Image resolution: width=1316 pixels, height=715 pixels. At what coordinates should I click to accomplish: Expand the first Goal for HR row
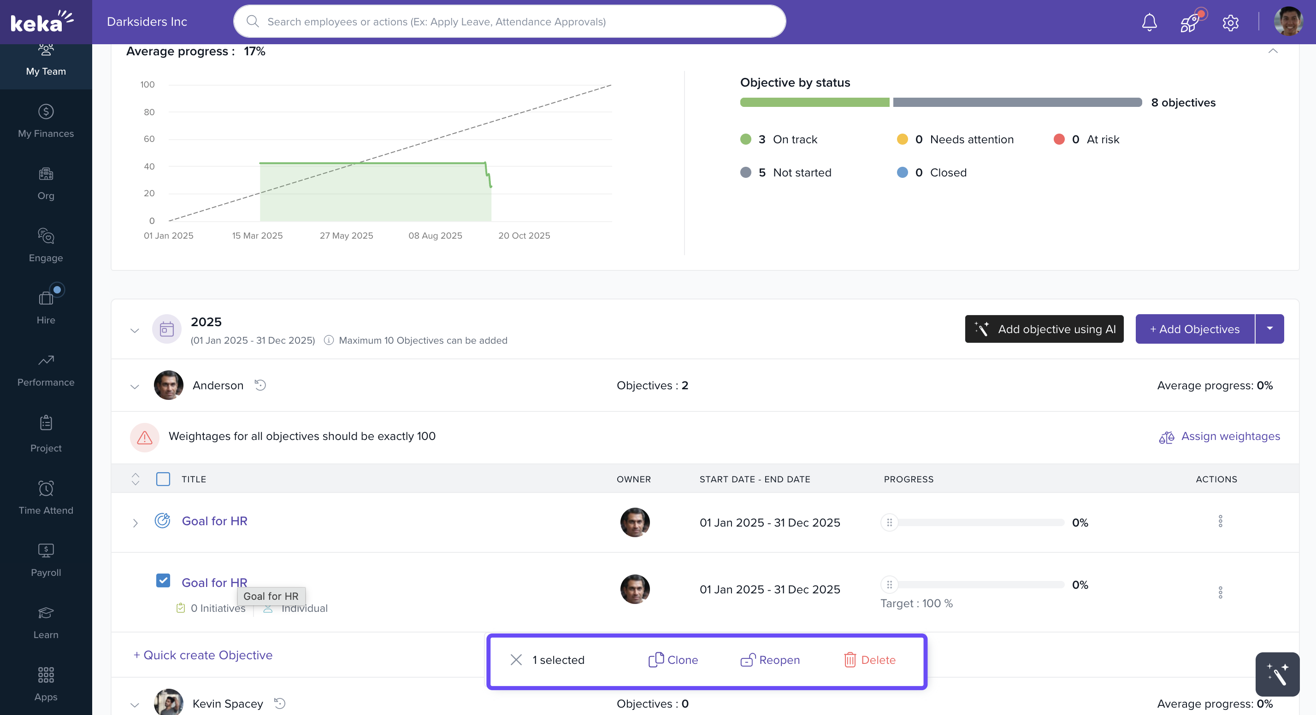[x=135, y=523]
